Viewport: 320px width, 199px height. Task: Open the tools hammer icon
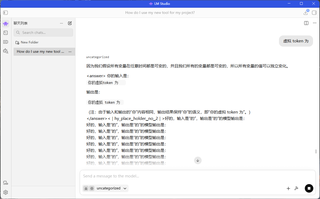[296, 188]
